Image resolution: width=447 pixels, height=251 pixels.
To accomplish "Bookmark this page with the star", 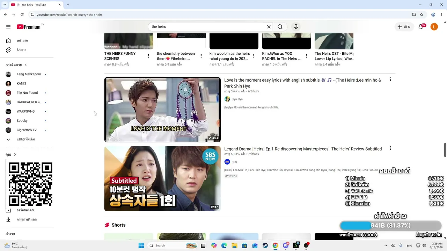I will 422,15.
